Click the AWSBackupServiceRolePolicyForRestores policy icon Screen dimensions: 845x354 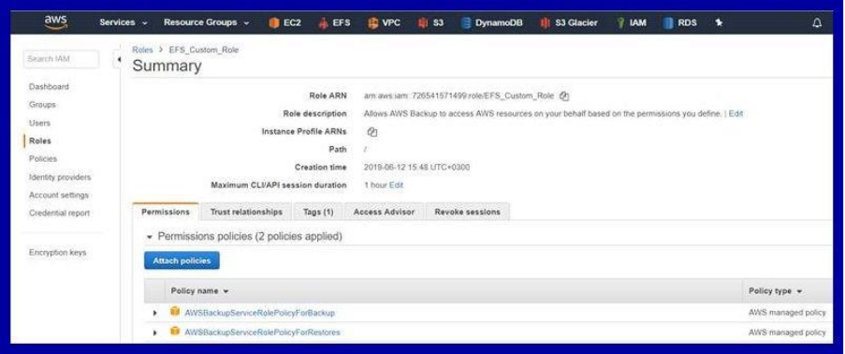[x=175, y=332]
